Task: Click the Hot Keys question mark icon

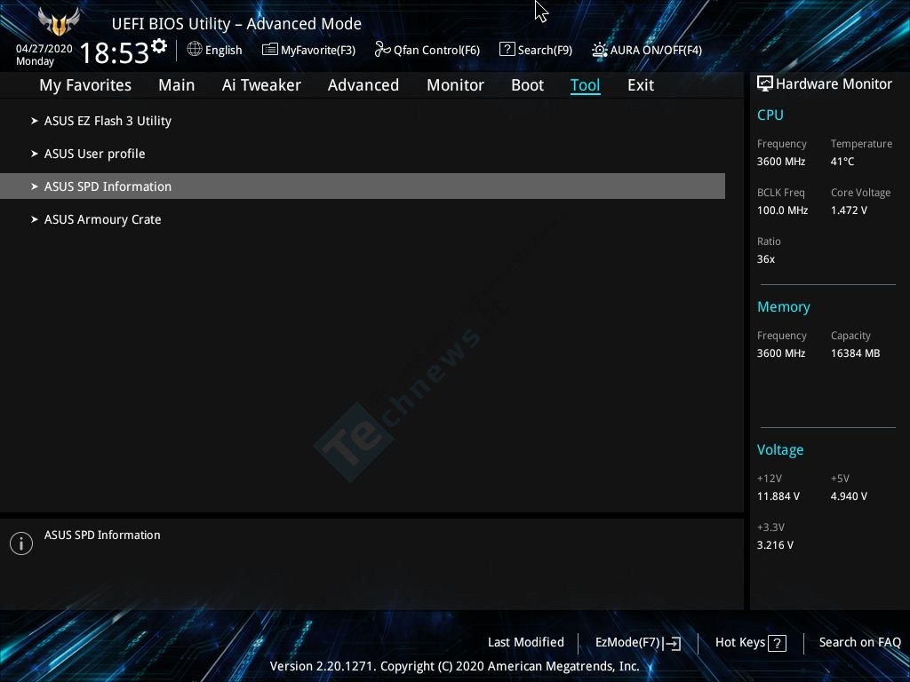Action: pyautogui.click(x=777, y=643)
